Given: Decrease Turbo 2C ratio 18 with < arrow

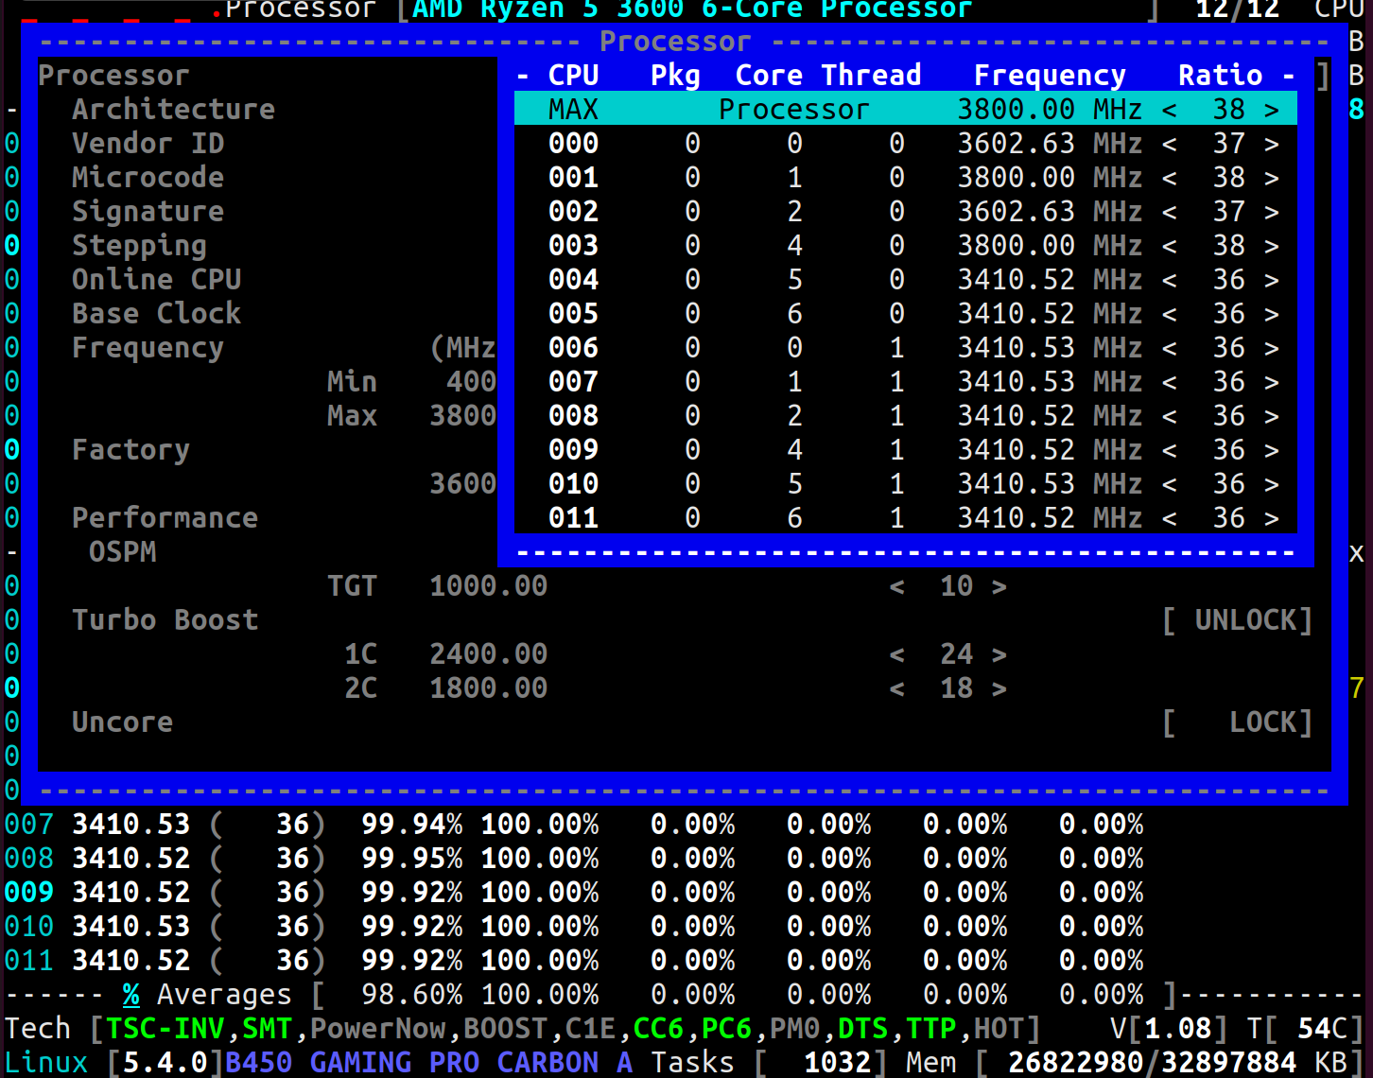Looking at the screenshot, I should pos(896,688).
